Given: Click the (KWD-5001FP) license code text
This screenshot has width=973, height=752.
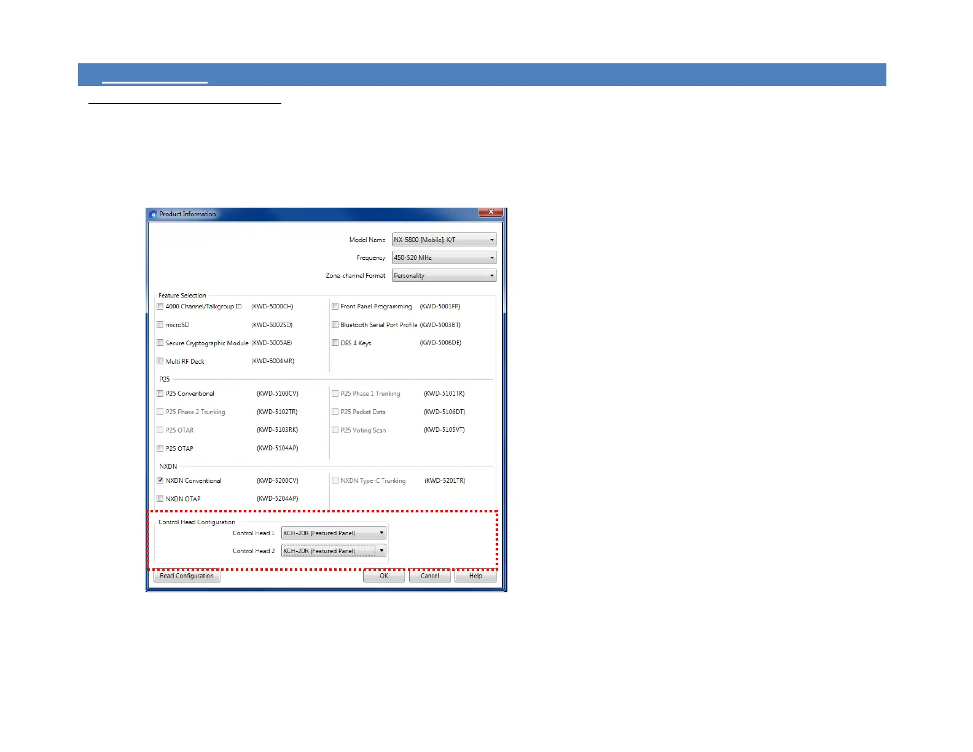Looking at the screenshot, I should tap(440, 306).
